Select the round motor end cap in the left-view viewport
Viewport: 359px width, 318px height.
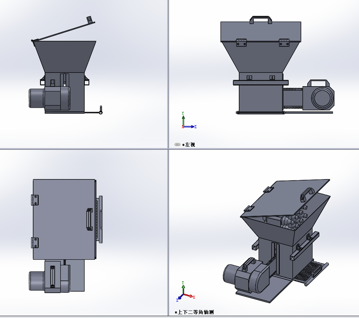(x=323, y=98)
